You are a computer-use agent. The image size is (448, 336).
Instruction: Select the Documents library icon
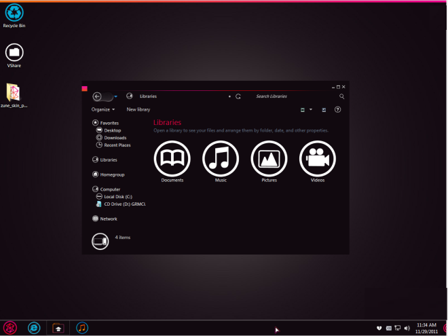click(x=172, y=159)
